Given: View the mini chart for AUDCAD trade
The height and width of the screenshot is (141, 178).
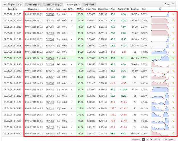Looking at the screenshot, I should click(160, 133).
